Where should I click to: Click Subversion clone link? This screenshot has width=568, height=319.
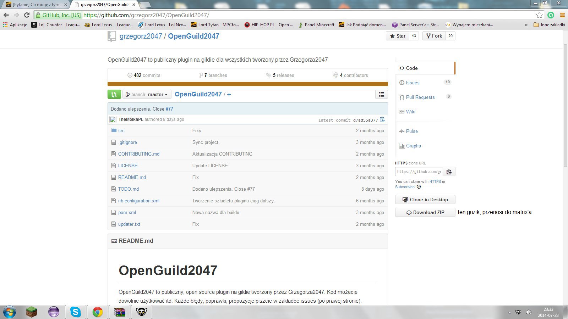tap(405, 187)
